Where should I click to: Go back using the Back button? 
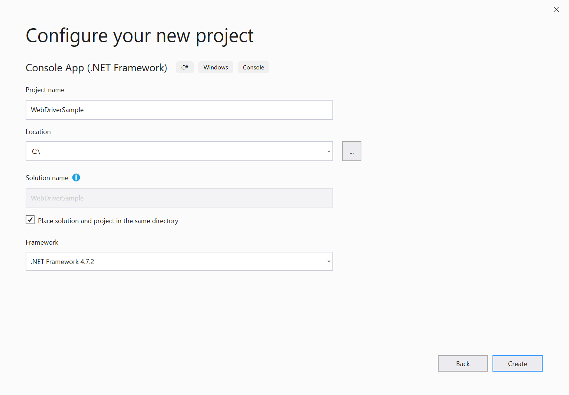463,363
